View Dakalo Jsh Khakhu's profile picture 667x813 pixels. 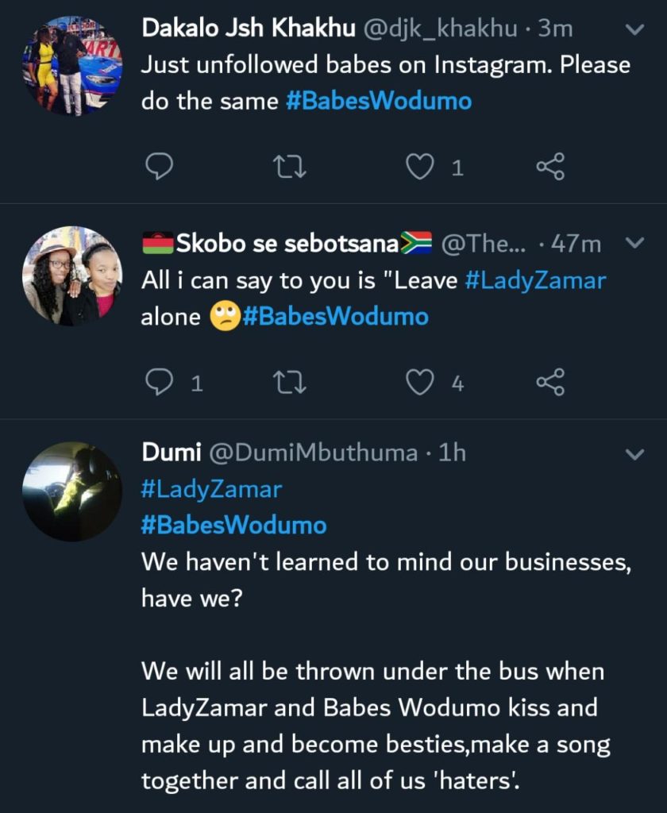pyautogui.click(x=72, y=66)
